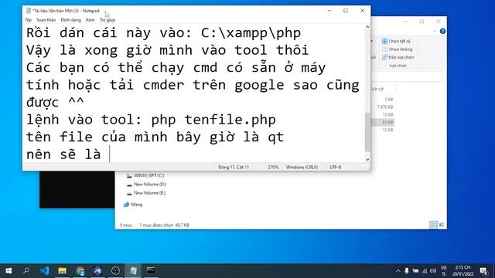
Task: Click the Notepad vertical scrollbar thumb
Action: click(367, 132)
